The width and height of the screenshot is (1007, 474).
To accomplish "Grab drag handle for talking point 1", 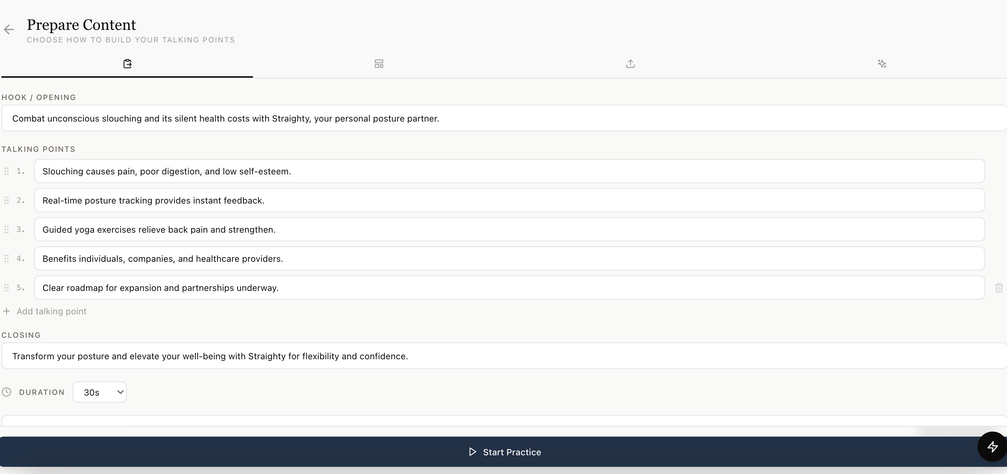I will point(6,171).
